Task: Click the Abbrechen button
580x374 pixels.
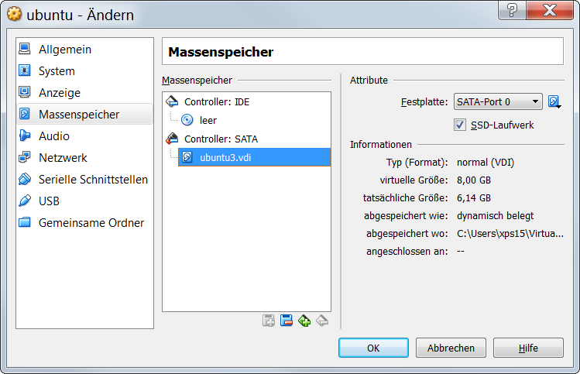Action: (451, 348)
